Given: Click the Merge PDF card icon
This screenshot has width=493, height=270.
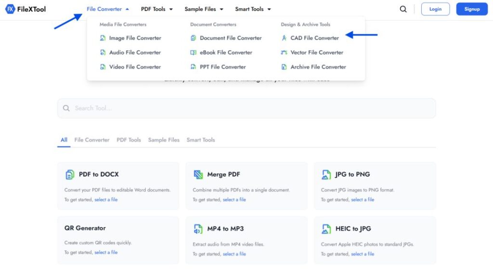Looking at the screenshot, I should point(198,174).
